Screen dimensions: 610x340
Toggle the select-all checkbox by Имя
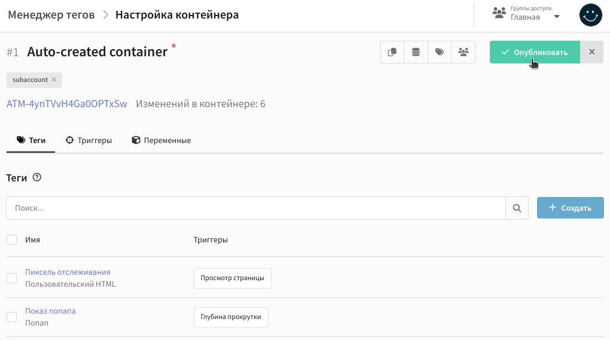click(x=12, y=239)
